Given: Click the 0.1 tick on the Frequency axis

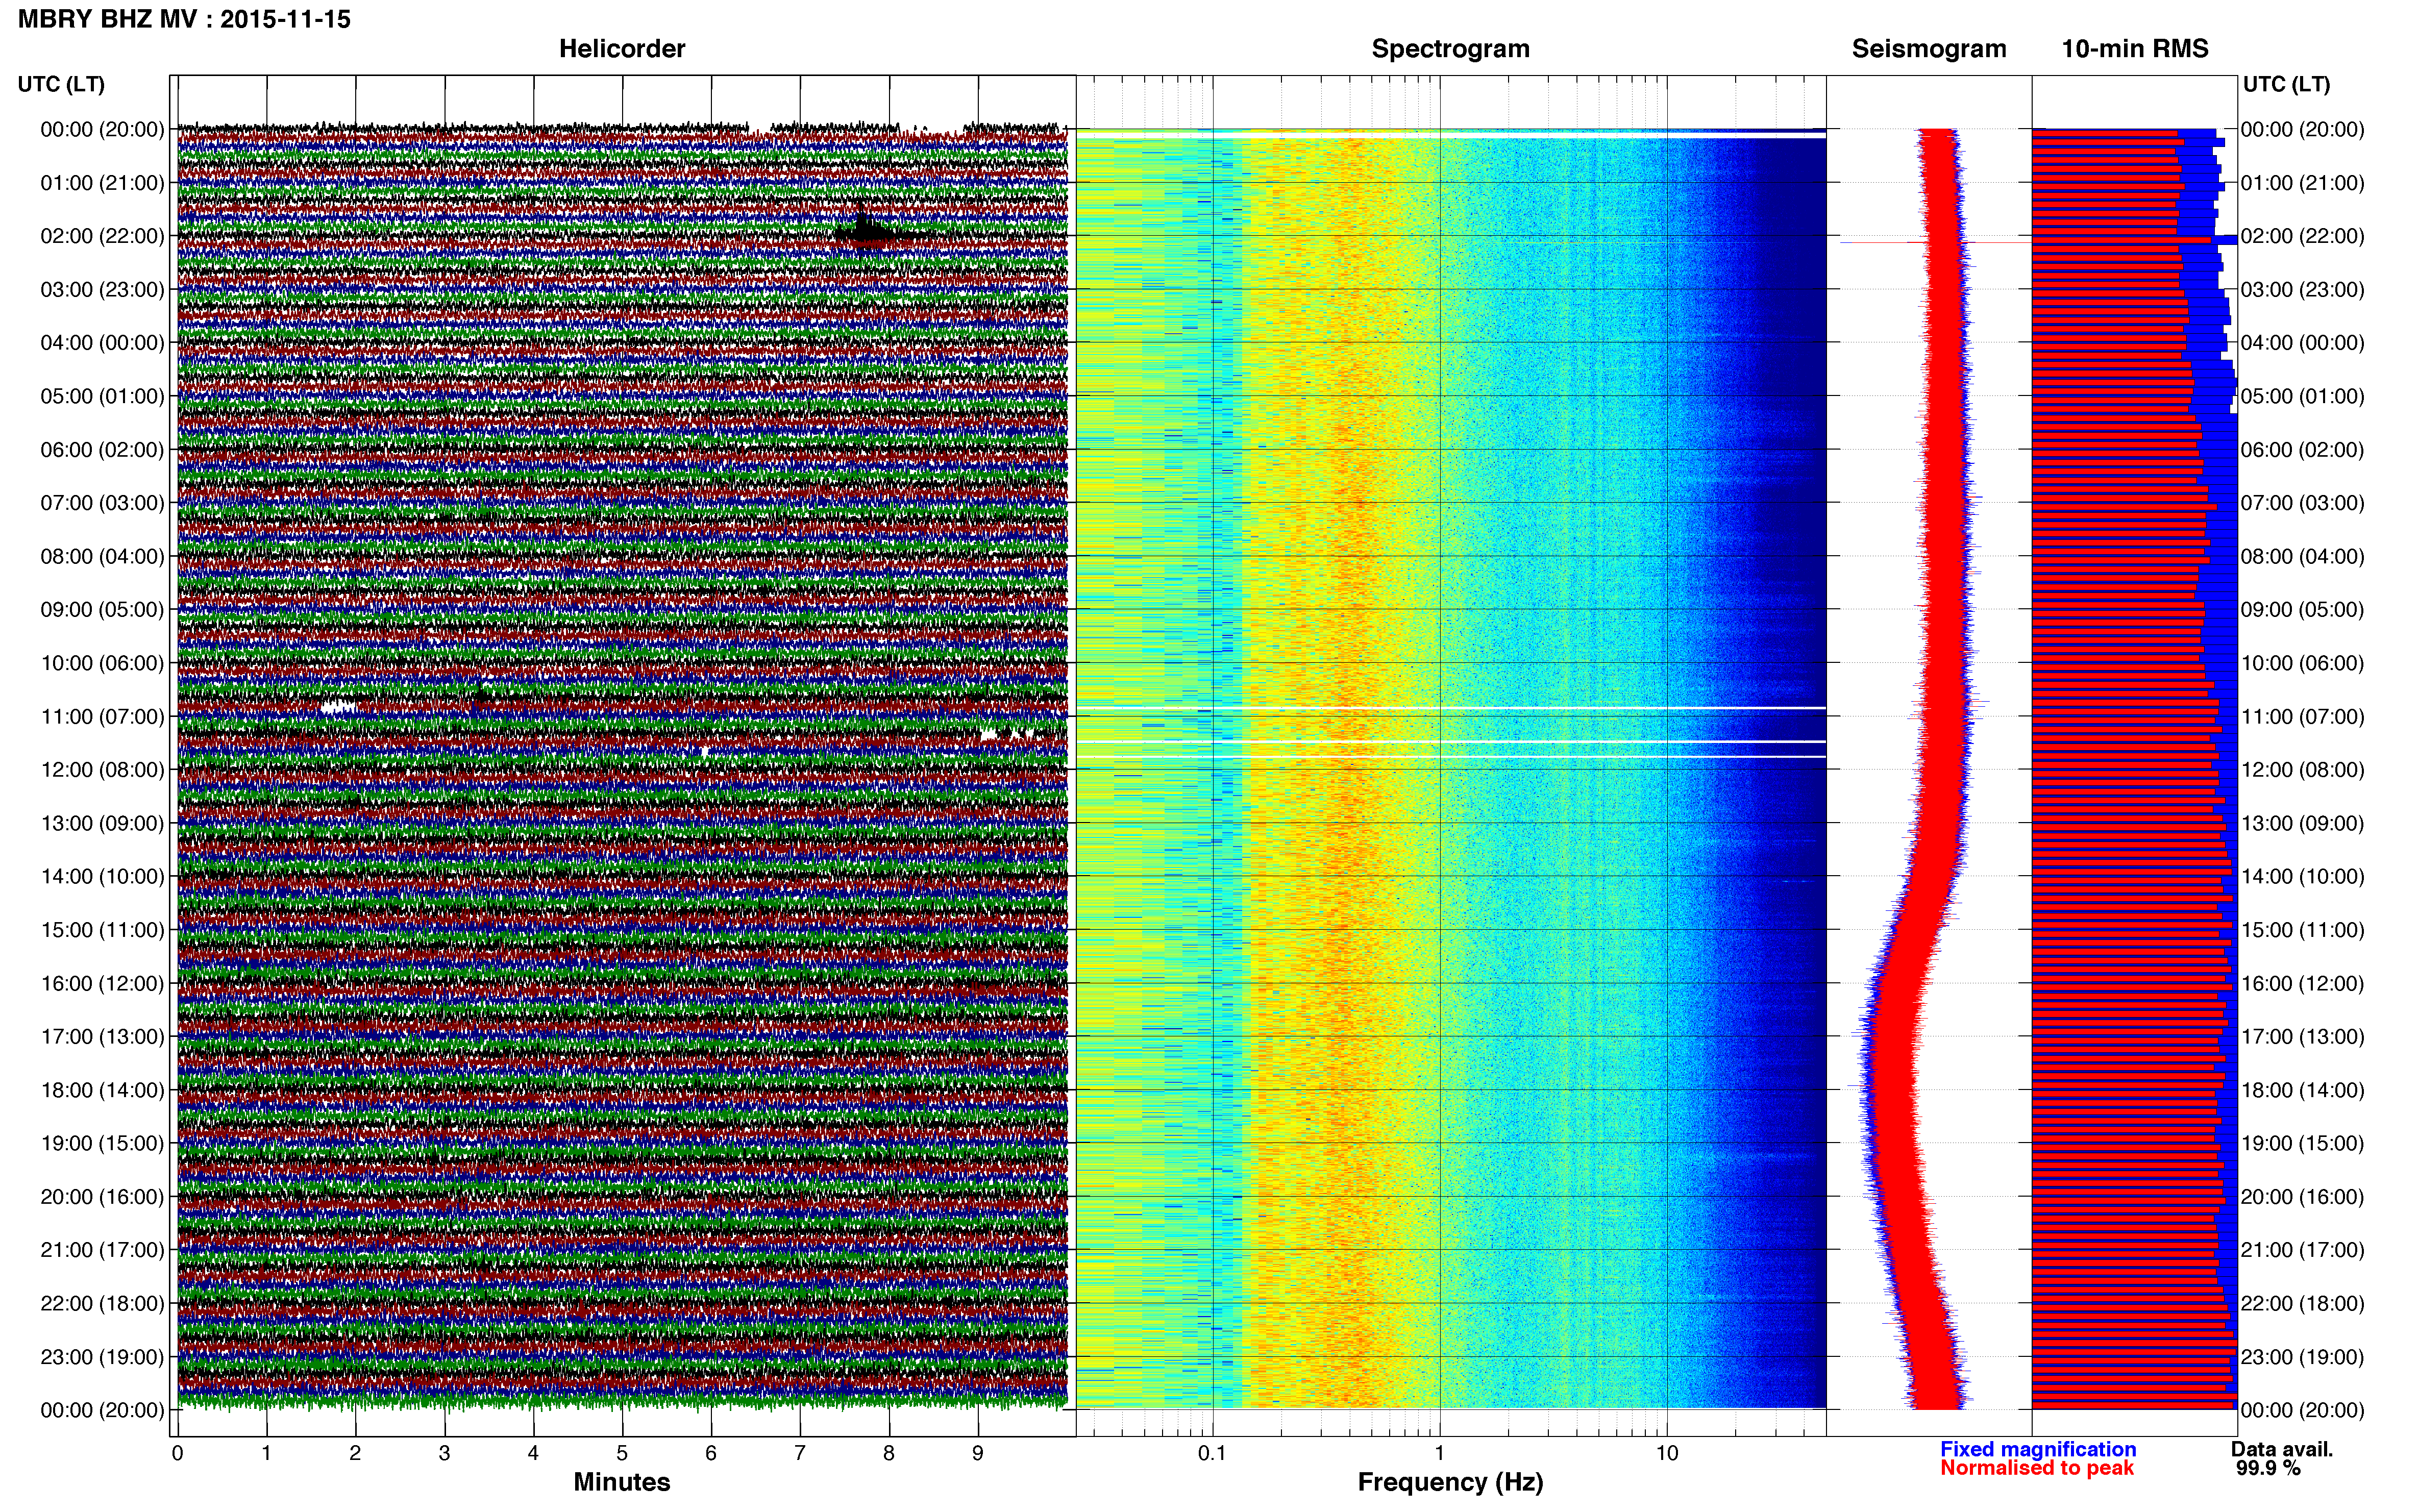Looking at the screenshot, I should (1212, 1454).
